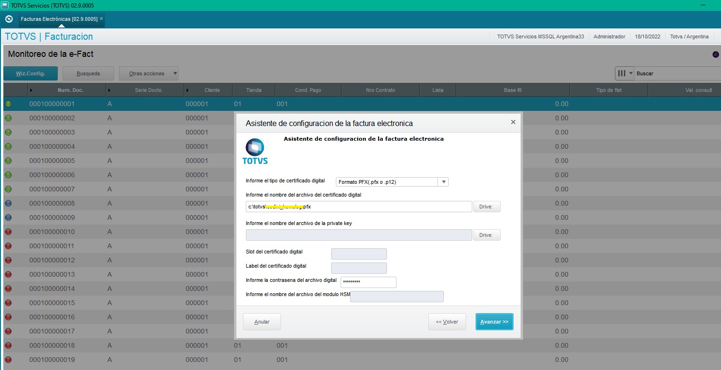Screen dimensions: 721x370
Task: Click the certificate password field
Action: click(369, 282)
